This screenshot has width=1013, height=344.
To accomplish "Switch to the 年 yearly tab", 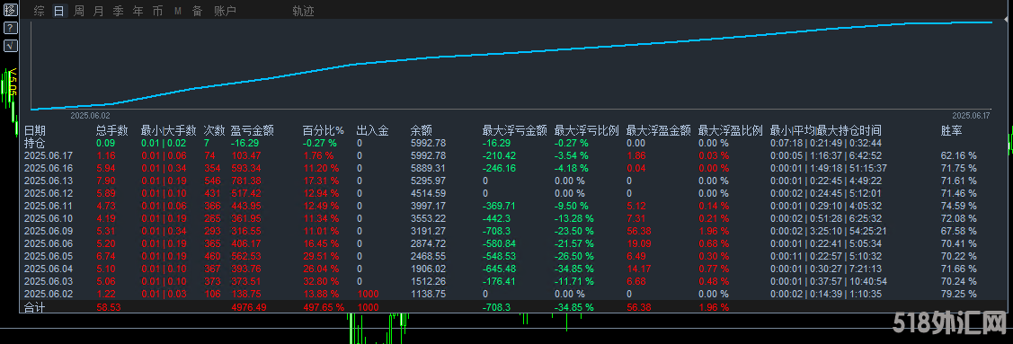I will tap(138, 11).
